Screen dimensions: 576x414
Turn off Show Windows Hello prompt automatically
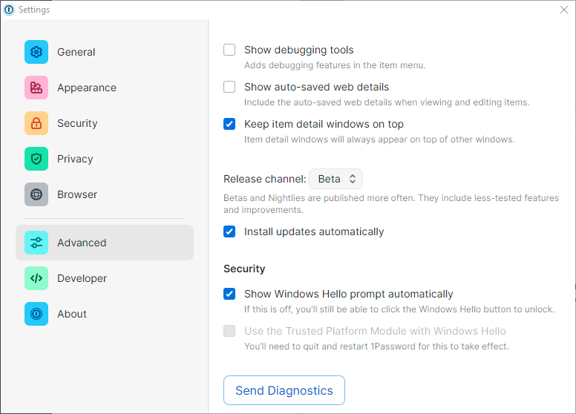tap(230, 294)
